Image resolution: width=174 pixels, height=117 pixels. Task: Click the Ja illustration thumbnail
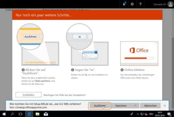coord(87,44)
